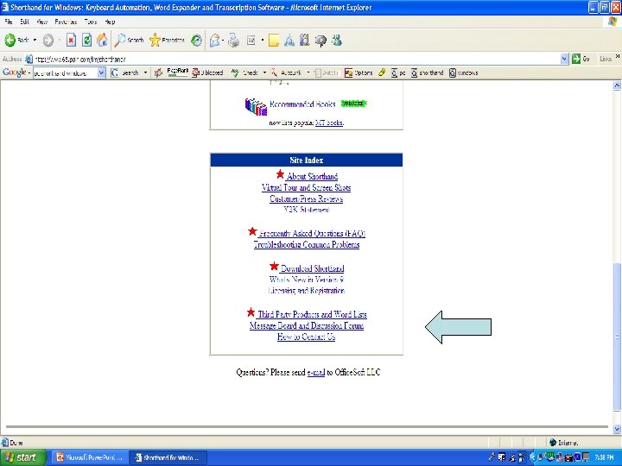Click the highlighter pen icon
This screenshot has height=466, width=622.
(382, 72)
